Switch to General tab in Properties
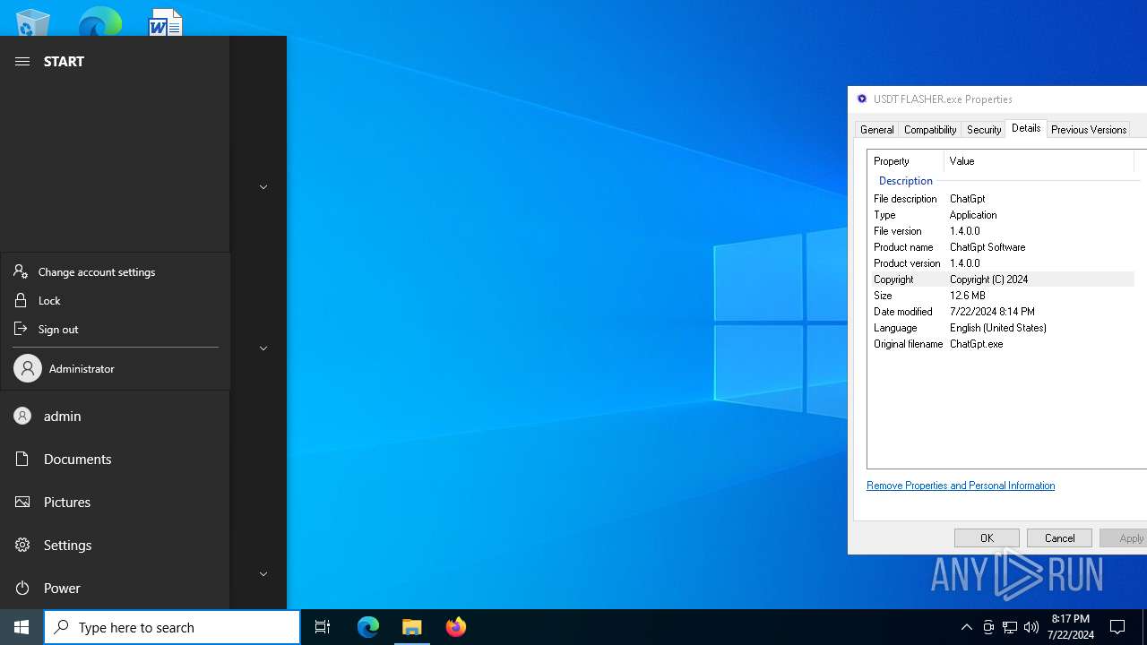Image resolution: width=1147 pixels, height=645 pixels. tap(876, 130)
